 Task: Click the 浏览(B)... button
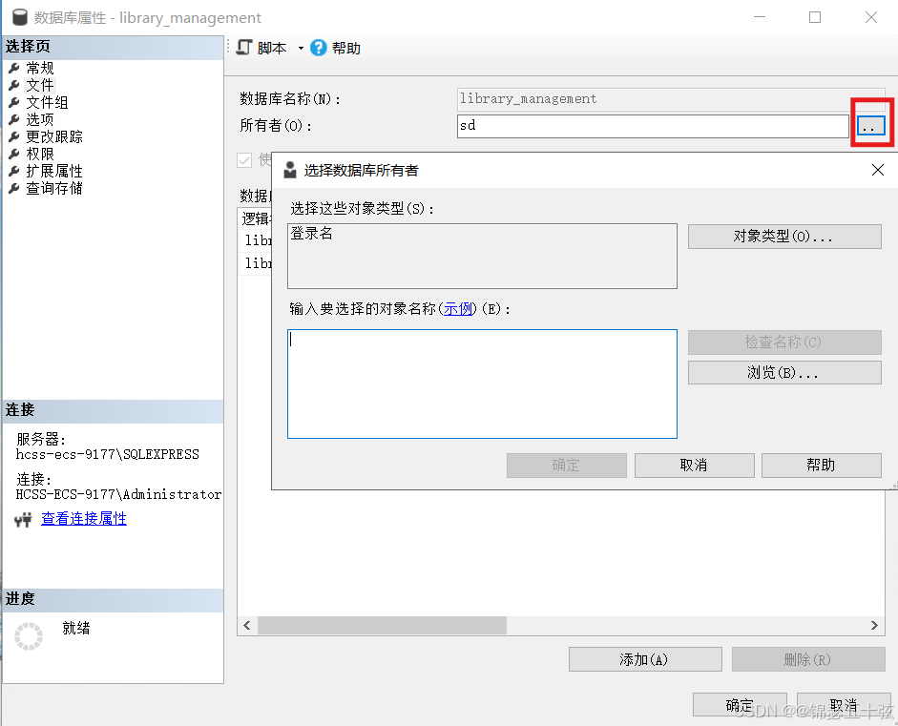[x=784, y=373]
